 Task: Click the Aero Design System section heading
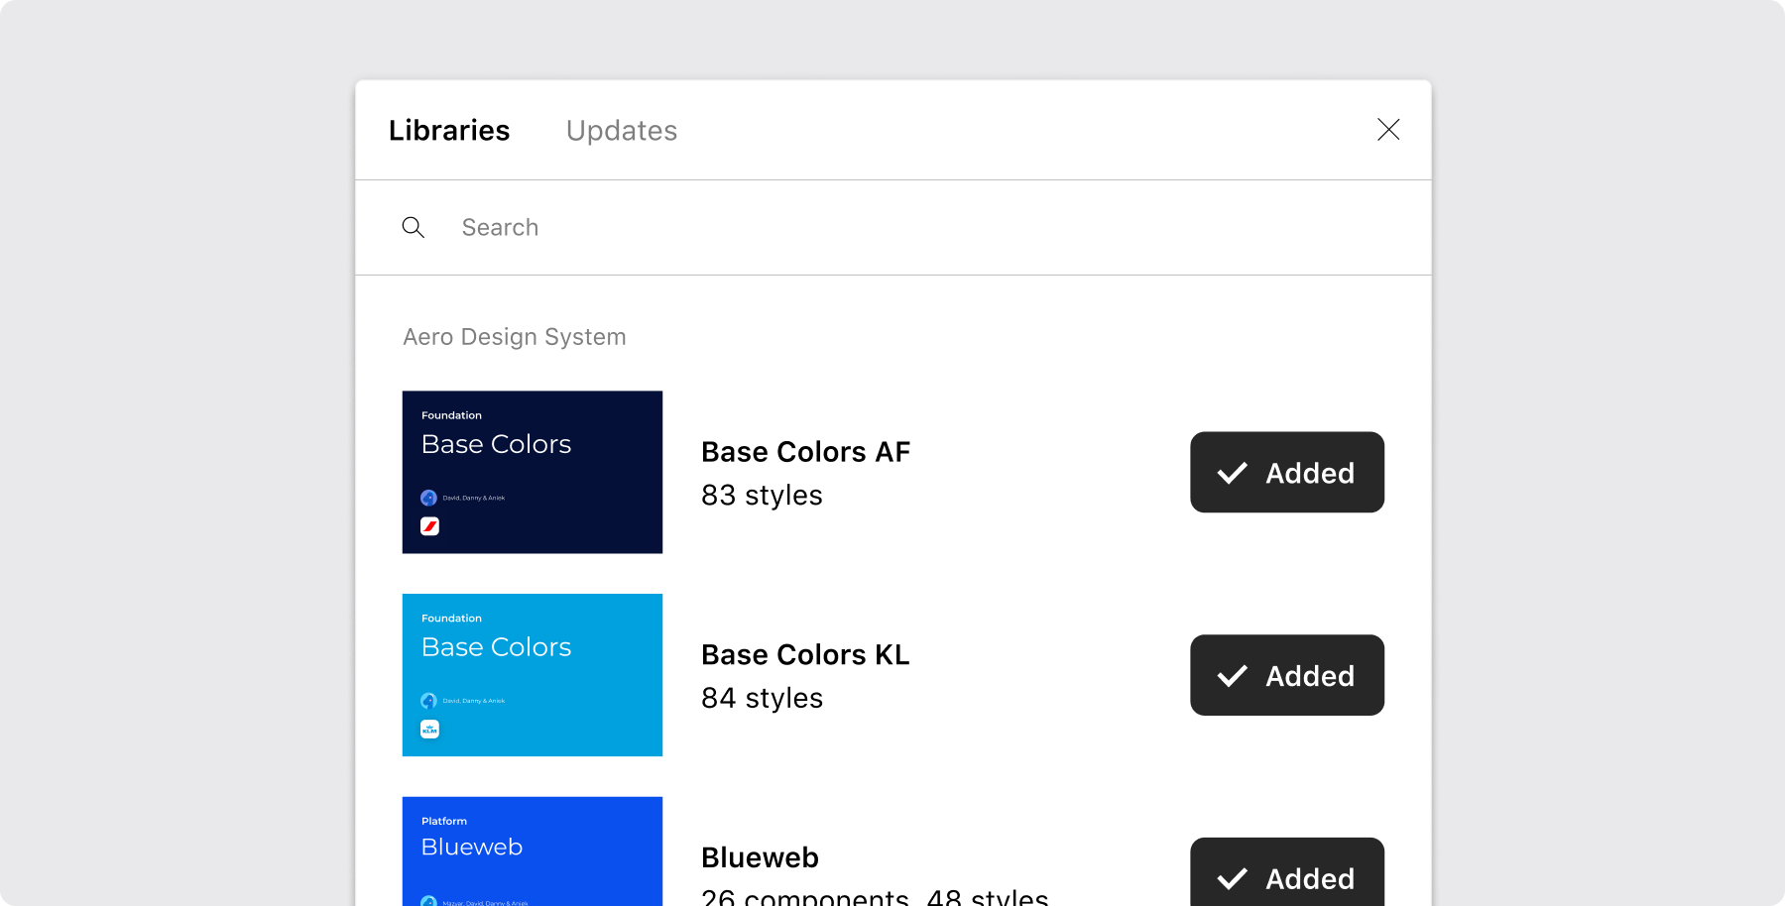tap(514, 337)
